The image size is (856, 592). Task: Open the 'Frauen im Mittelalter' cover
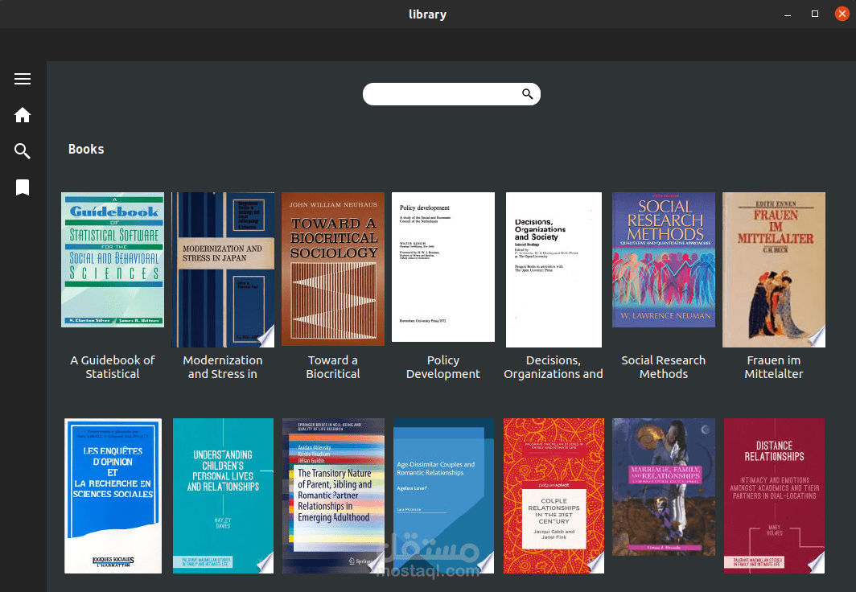774,269
